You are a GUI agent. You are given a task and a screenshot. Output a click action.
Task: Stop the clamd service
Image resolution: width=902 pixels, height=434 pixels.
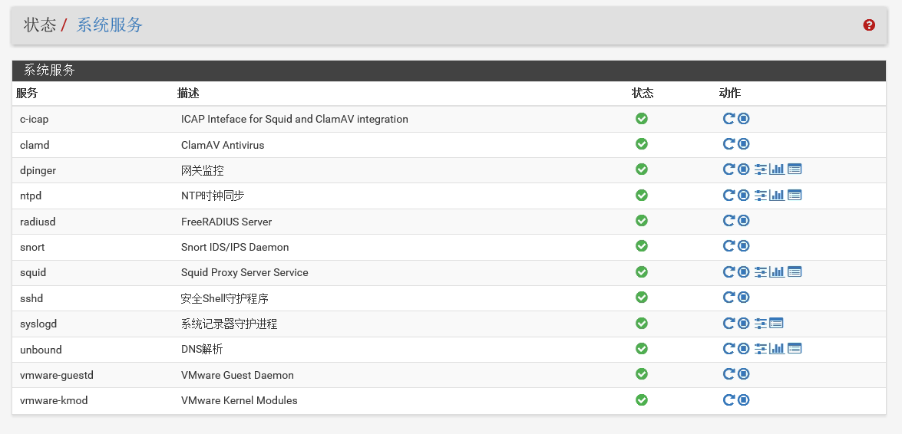pyautogui.click(x=744, y=144)
